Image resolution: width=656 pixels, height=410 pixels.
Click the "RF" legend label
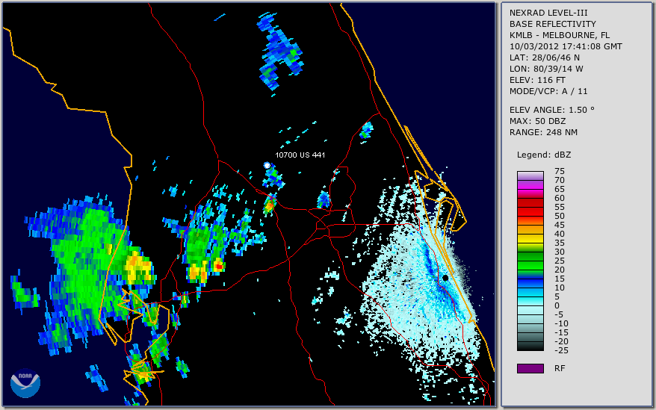pyautogui.click(x=560, y=368)
